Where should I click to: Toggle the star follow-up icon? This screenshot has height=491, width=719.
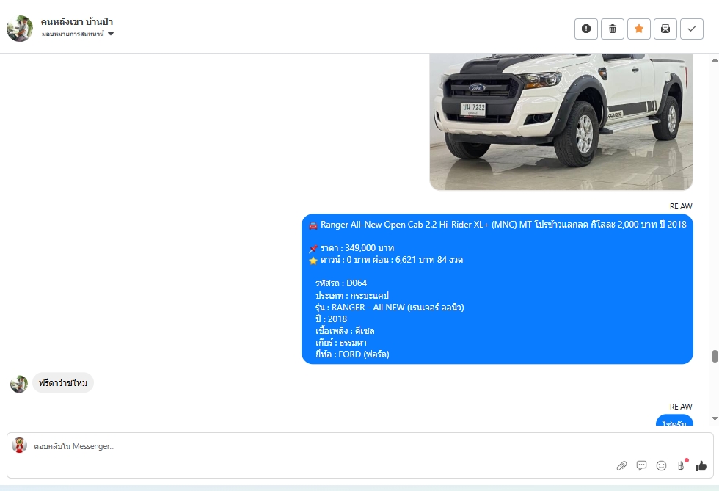tap(639, 29)
